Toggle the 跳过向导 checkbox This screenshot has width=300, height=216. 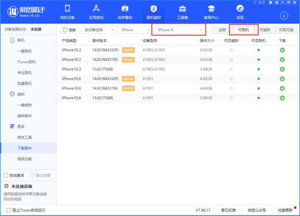32,175
